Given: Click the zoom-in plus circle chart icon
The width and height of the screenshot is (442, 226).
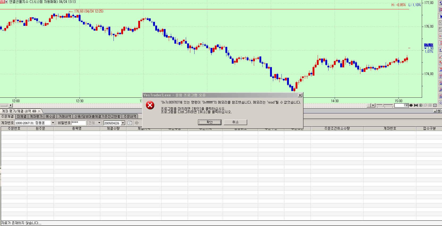Looking at the screenshot, I should (x=421, y=105).
